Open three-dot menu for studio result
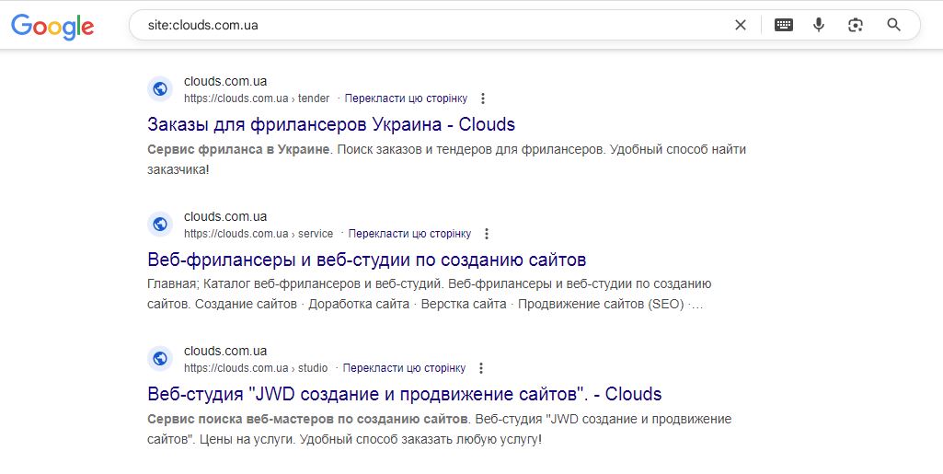 coord(480,368)
